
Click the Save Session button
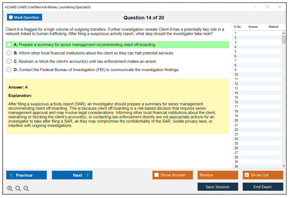[217, 187]
